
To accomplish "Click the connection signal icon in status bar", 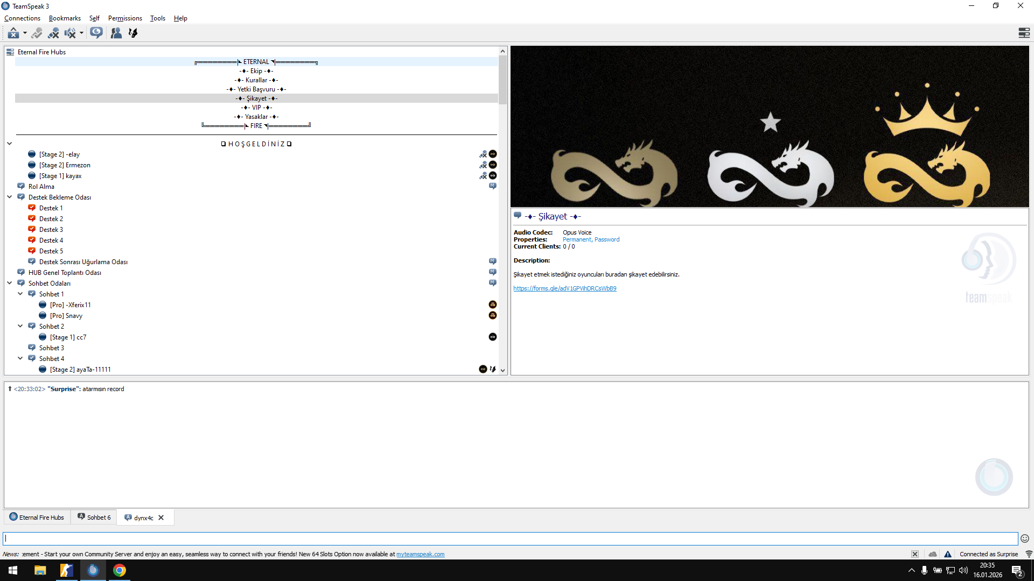I will (x=1029, y=554).
